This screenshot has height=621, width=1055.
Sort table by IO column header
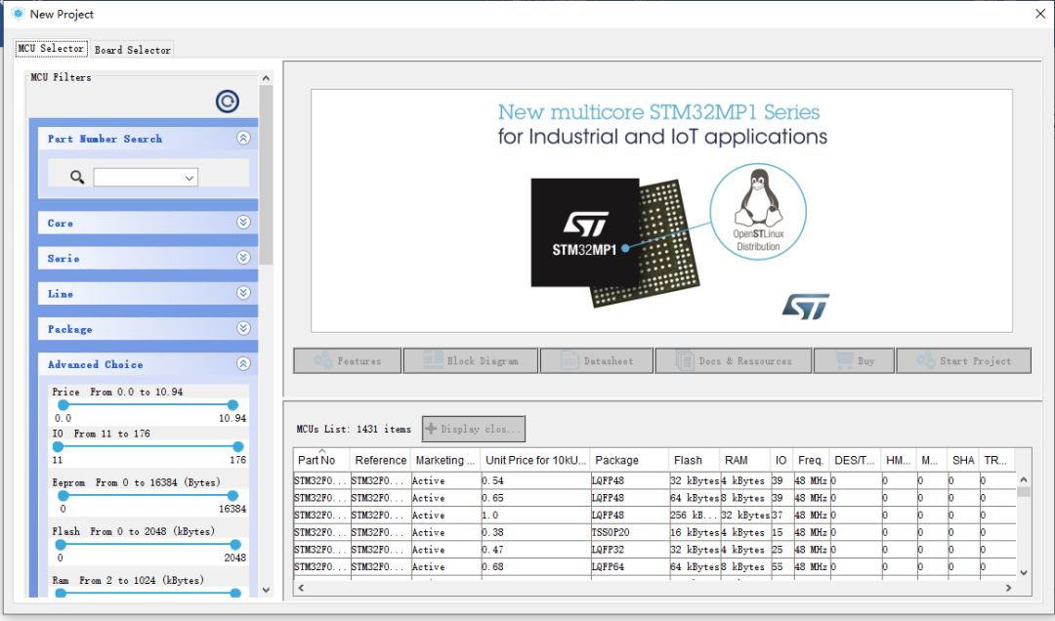pos(781,460)
